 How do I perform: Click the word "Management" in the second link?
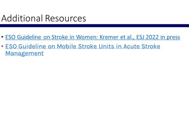click(24, 53)
